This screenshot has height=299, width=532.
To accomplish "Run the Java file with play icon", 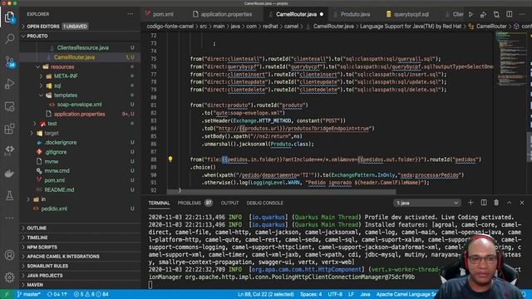I will click(470, 14).
